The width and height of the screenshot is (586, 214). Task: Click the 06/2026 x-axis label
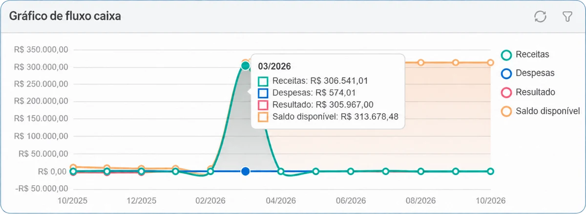(x=351, y=201)
